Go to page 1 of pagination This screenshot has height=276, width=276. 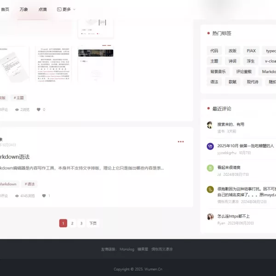[x=63, y=223]
